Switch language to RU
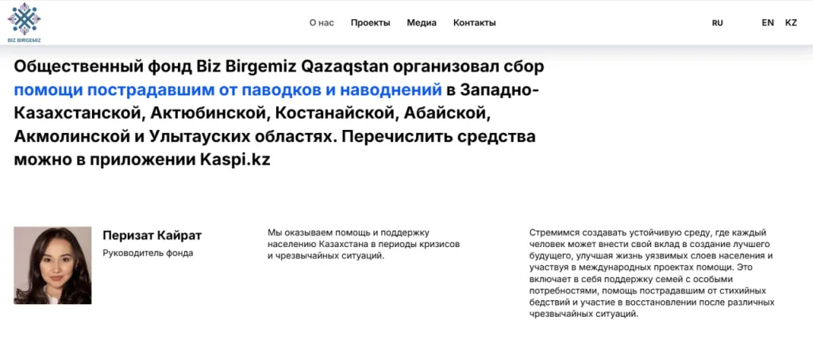Viewport: 813px width, 358px height. point(718,23)
